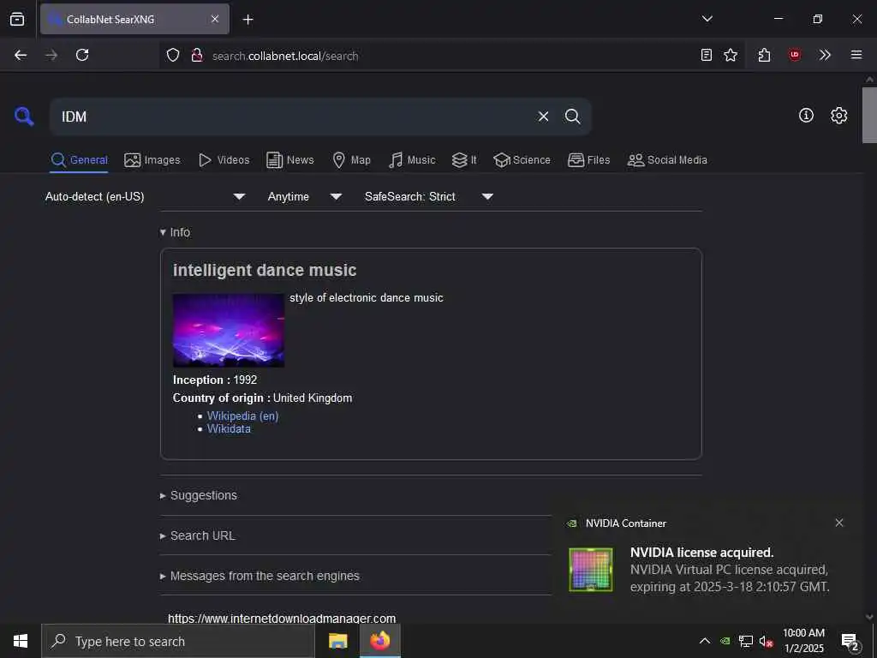Switch to Map tab
Screen dimensions: 877x658
352,160
